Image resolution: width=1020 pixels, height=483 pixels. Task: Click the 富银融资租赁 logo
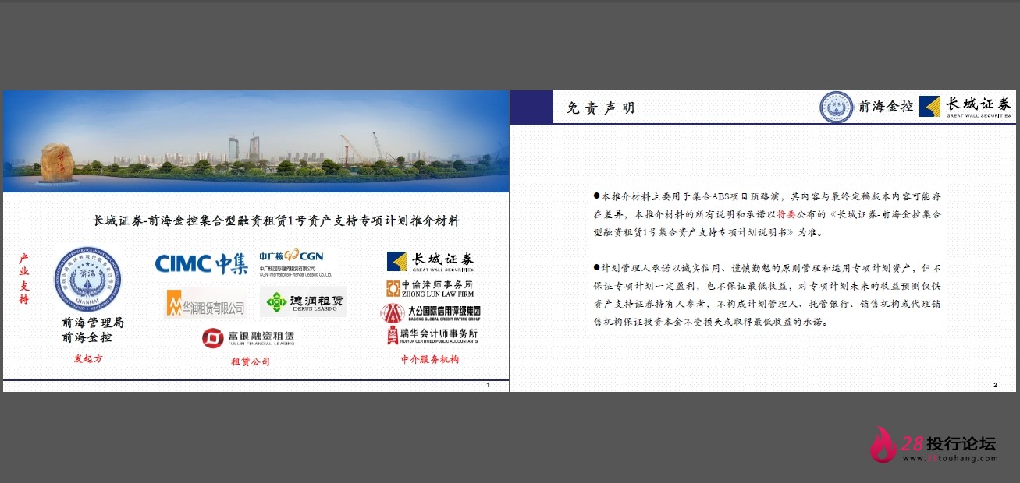point(248,338)
